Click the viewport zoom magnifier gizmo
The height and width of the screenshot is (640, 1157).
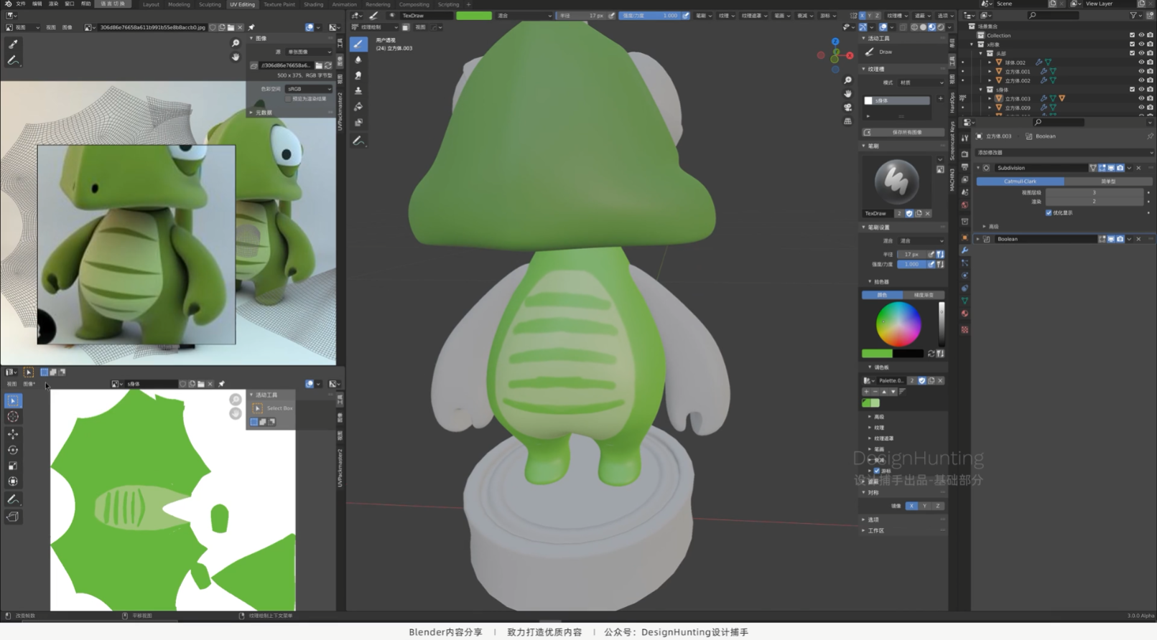point(847,80)
